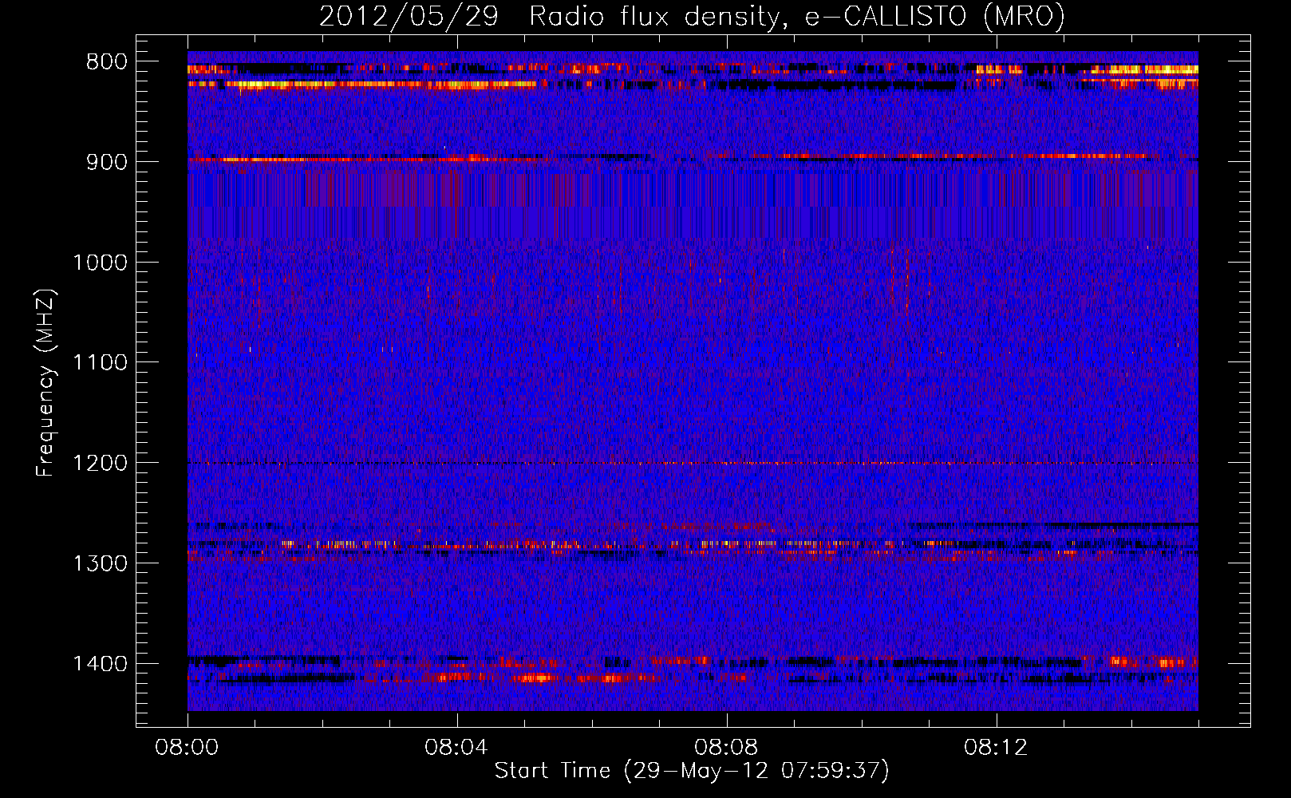Click the 800 frequency tick label
1291x798 pixels.
[107, 62]
